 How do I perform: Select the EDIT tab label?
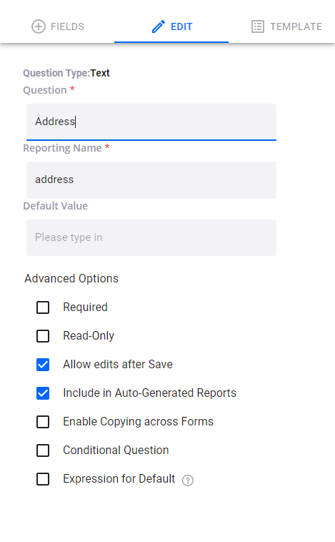tap(181, 26)
